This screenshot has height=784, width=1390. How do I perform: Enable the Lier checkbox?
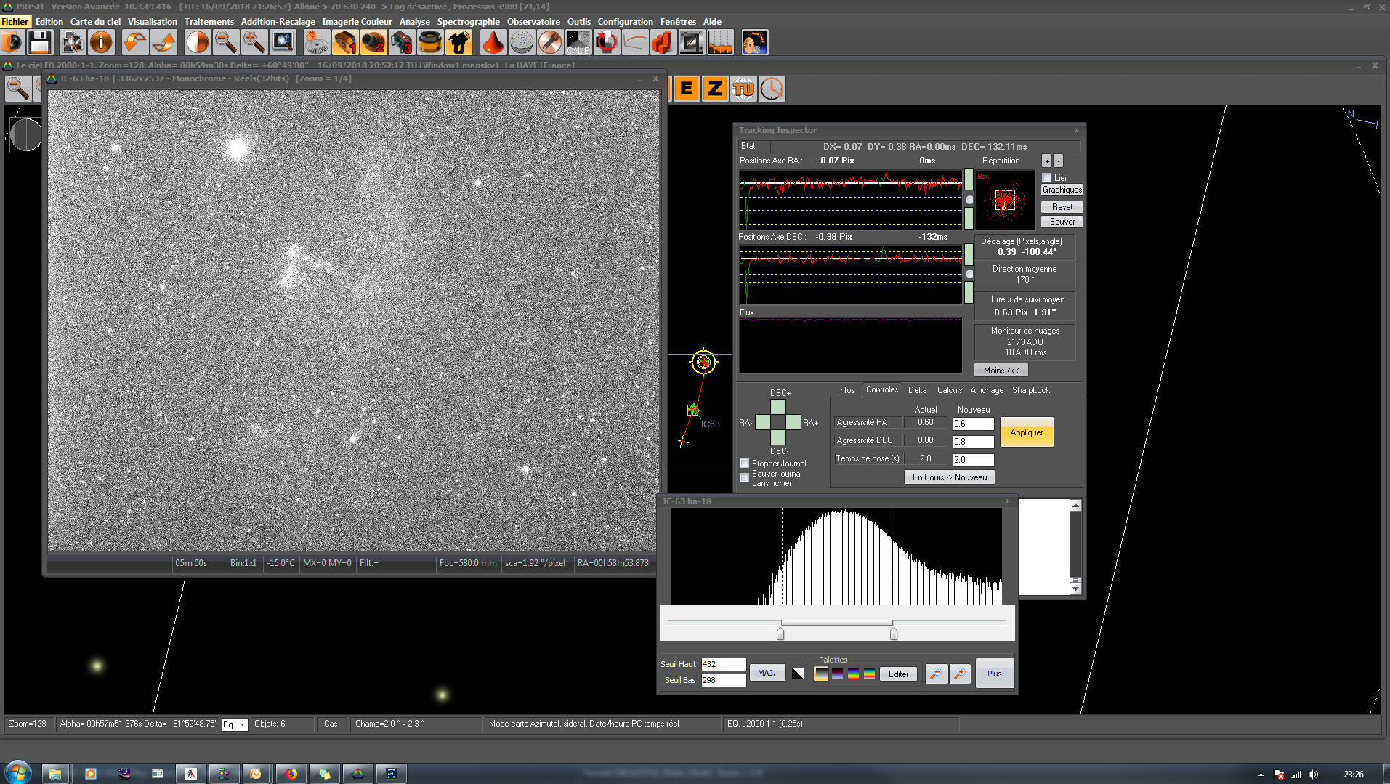coord(1047,178)
